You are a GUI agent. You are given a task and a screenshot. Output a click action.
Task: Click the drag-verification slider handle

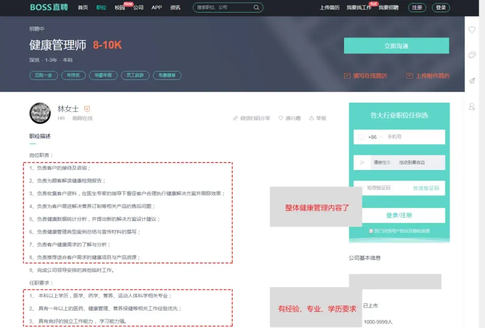(362, 162)
